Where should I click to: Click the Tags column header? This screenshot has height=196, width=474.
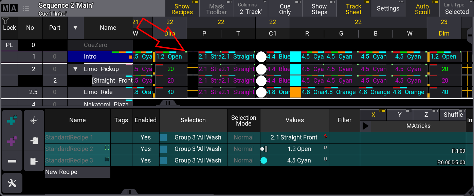(121, 120)
